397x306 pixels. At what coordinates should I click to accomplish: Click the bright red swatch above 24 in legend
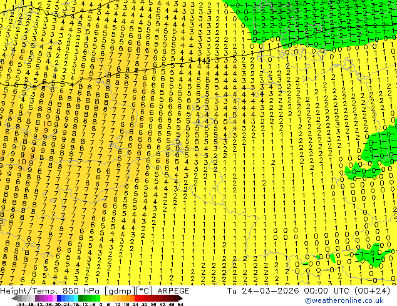pyautogui.click(x=137, y=299)
